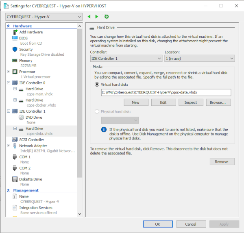Screen dimensions: 244x233
Task: Select the Diskette Drive icon
Action: [15, 179]
